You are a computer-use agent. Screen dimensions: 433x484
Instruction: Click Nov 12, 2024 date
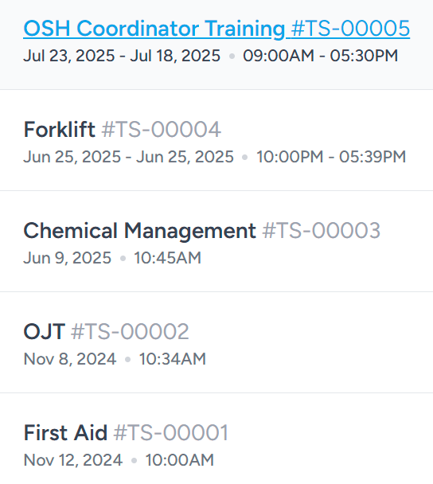73,460
